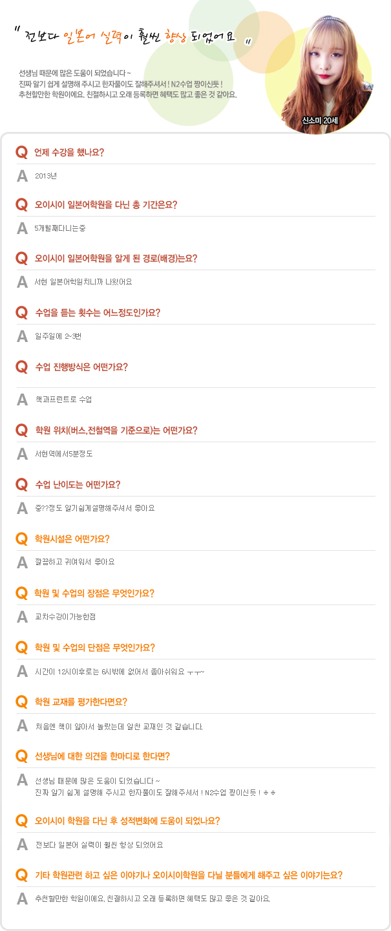
Task: Select the question "오이시이 일본어학원을 다닌 총 기간은요?"
Action: tap(106, 205)
